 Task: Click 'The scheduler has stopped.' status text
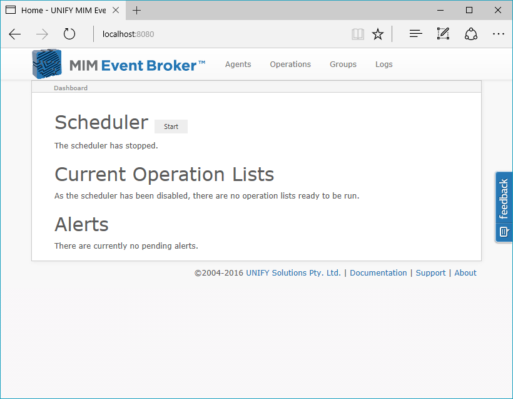[106, 146]
